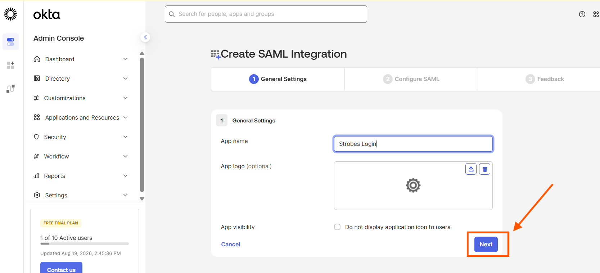Focus the App name input field
The width and height of the screenshot is (600, 273).
coord(413,144)
